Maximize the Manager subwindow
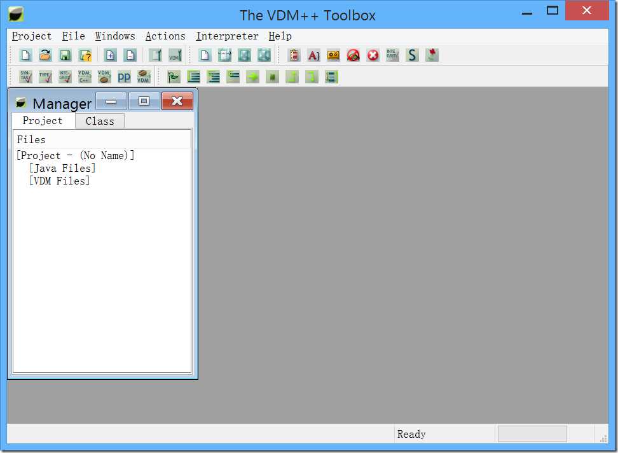Viewport: 618px width, 453px height. point(144,101)
